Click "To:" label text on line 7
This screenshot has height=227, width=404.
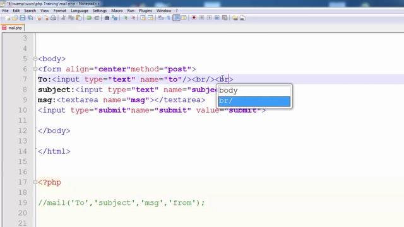click(x=45, y=79)
